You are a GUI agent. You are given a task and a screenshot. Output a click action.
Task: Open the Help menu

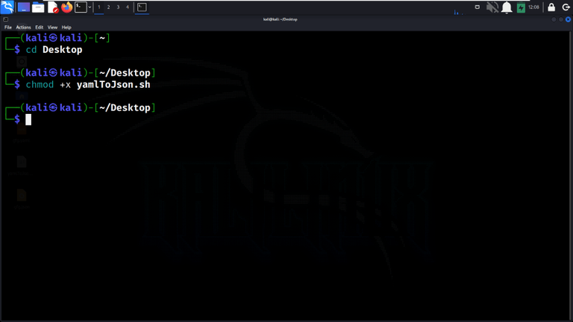[66, 28]
